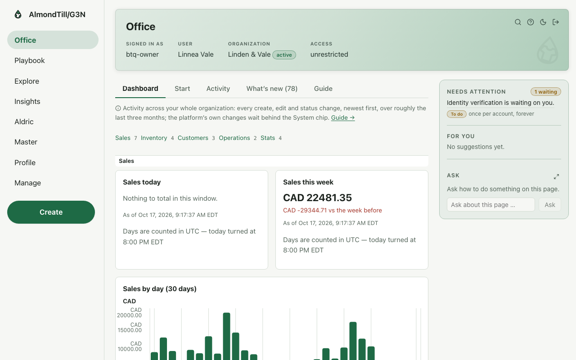Jump to the Stats section link
This screenshot has height=360, width=576.
coord(268,138)
